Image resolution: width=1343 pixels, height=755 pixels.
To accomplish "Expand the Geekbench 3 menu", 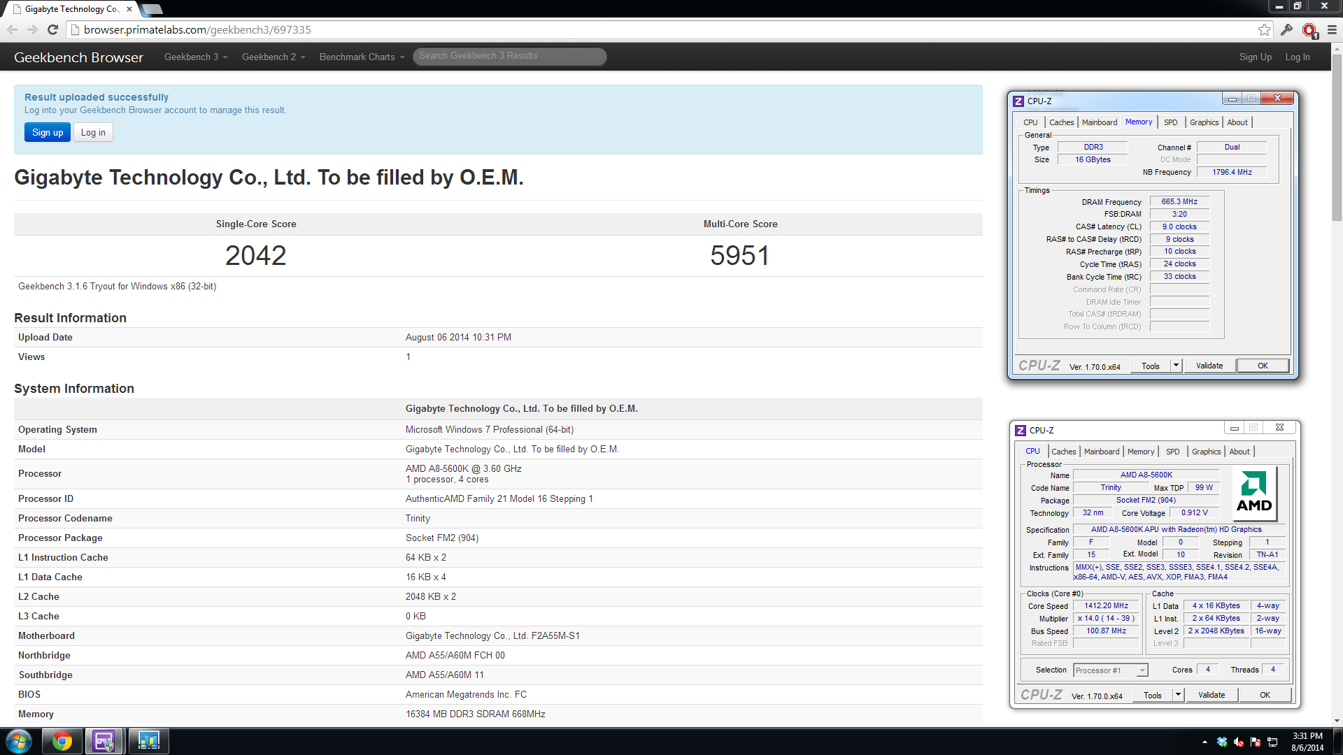I will 196,57.
